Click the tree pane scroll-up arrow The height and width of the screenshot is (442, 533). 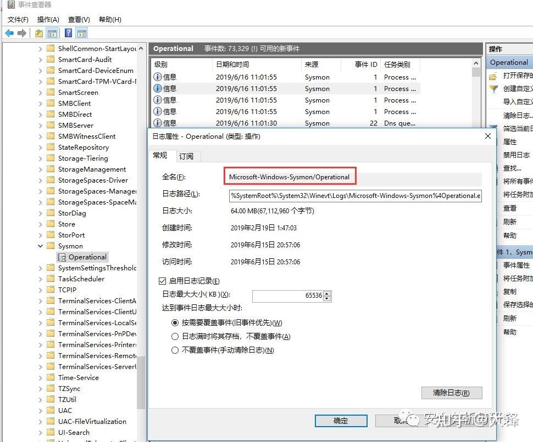(141, 48)
